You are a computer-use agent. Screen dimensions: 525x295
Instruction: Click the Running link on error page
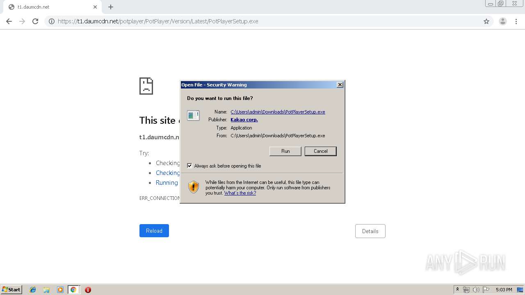[167, 183]
